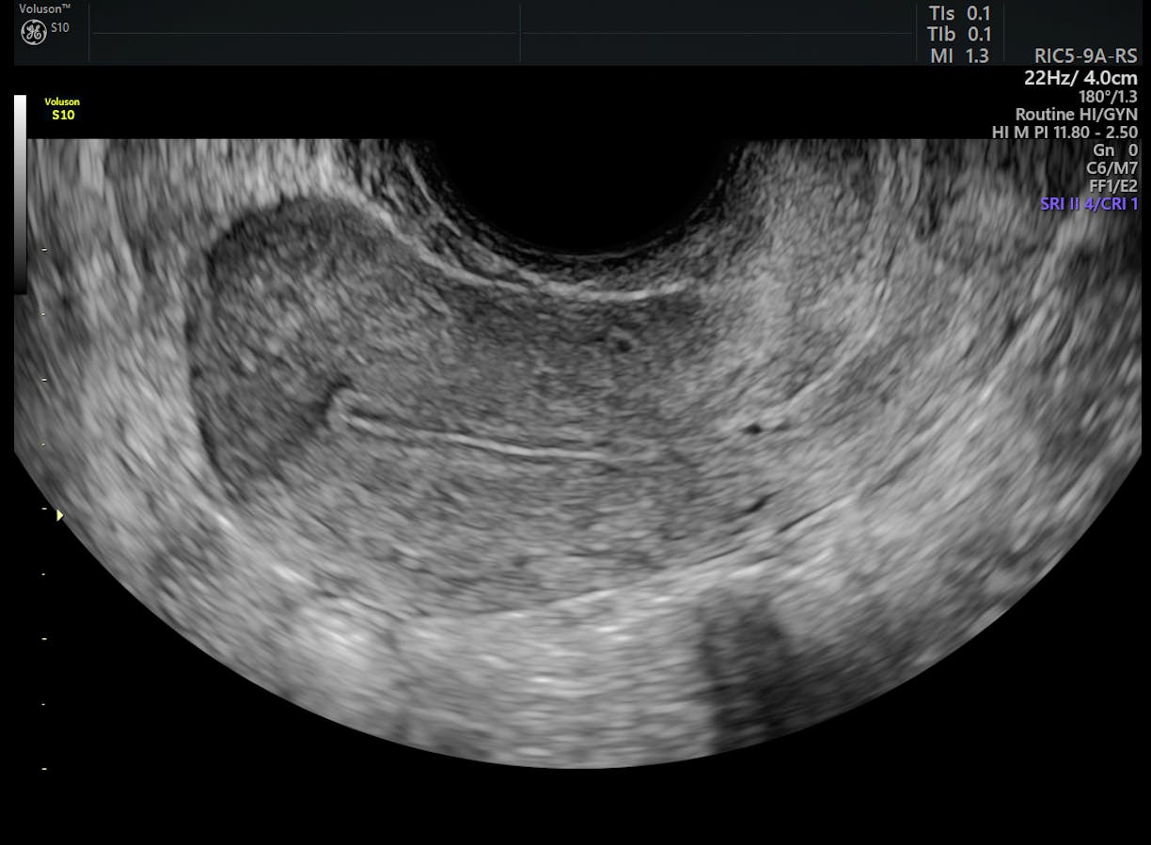This screenshot has width=1151, height=845.
Task: Click the Routine HI/GYN preset label
Action: 1076,115
